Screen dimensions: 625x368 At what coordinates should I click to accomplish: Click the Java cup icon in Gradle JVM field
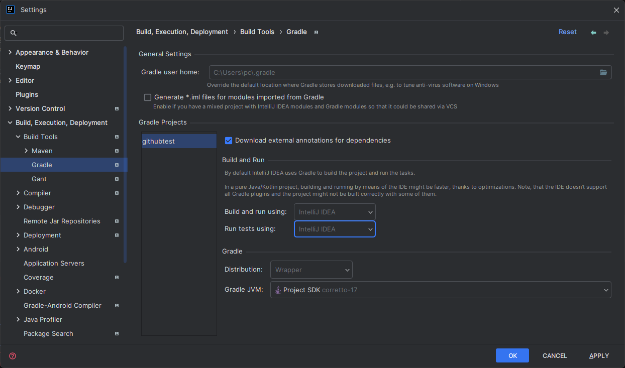tap(278, 290)
